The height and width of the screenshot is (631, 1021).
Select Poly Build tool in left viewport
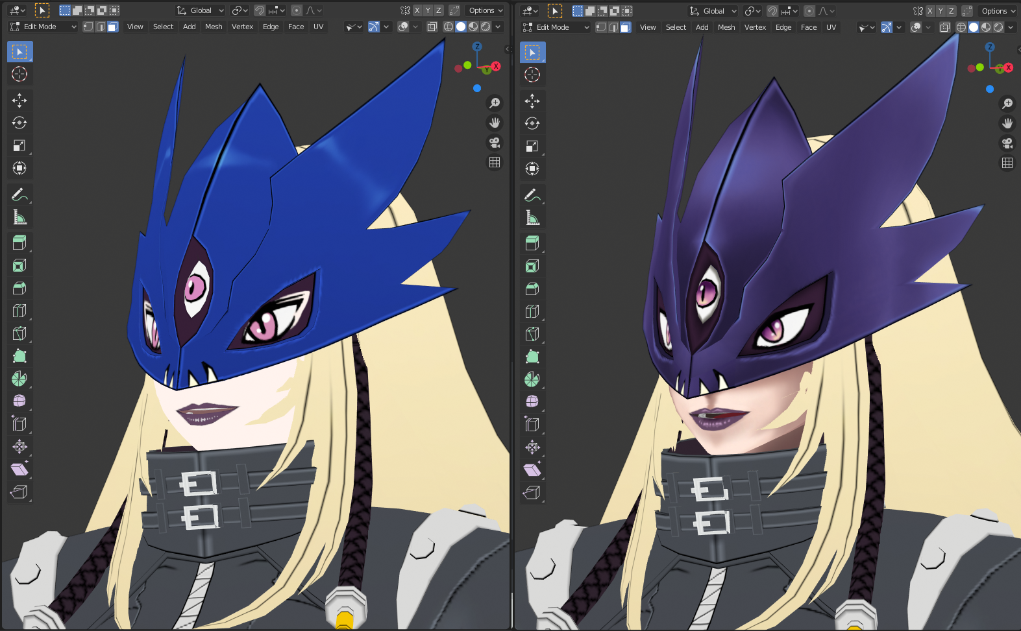19,356
